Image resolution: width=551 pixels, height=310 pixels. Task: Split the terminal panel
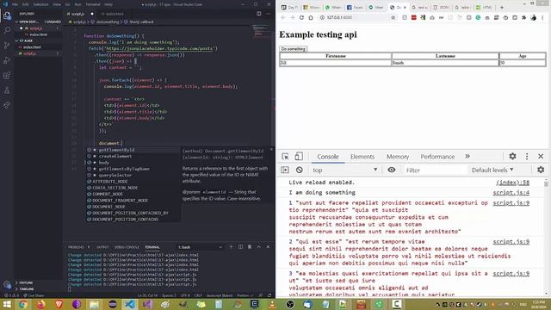(x=240, y=247)
